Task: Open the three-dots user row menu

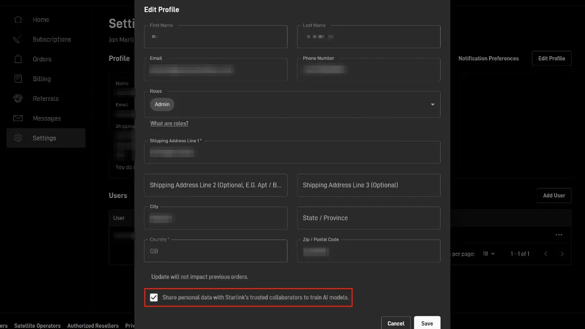Action: (x=559, y=234)
